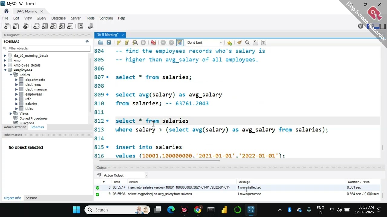Create a new SQL tab icon
This screenshot has height=217, width=387.
click(x=7, y=26)
